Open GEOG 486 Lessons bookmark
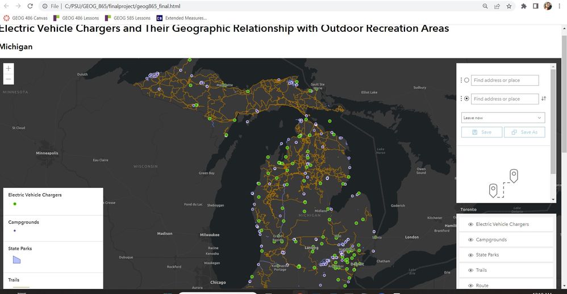 76,18
